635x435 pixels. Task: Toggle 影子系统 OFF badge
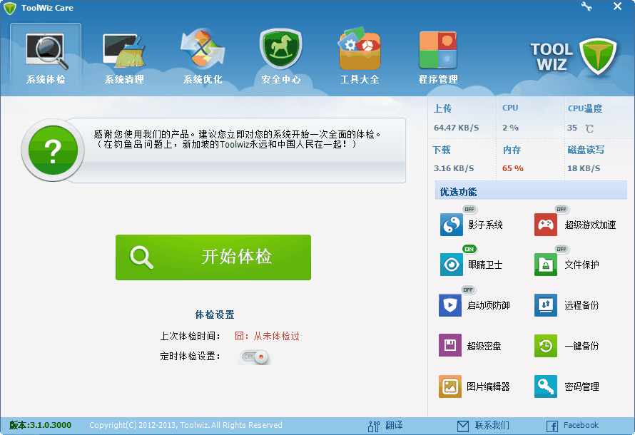click(469, 209)
